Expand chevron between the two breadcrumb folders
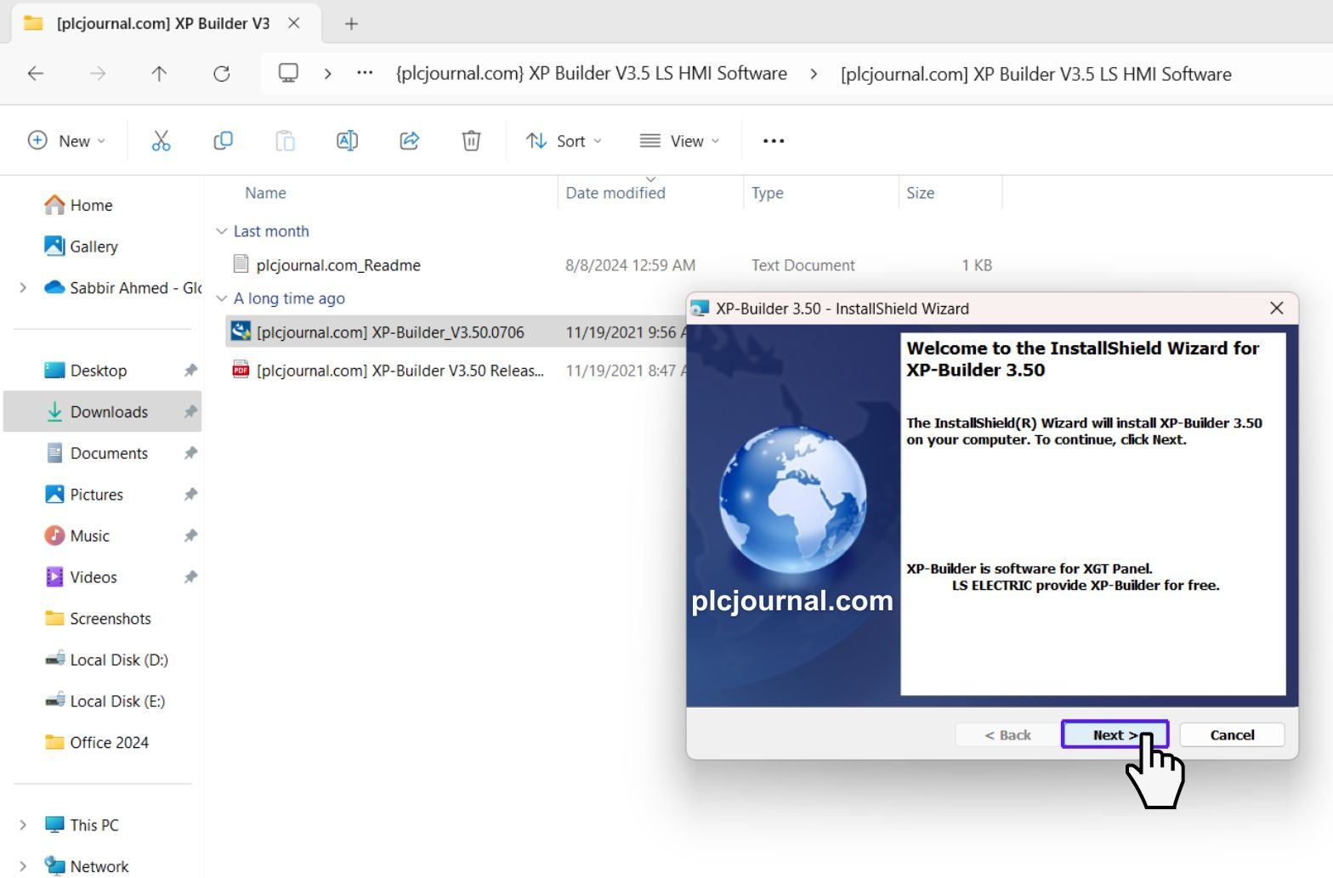1333x878 pixels. point(814,74)
